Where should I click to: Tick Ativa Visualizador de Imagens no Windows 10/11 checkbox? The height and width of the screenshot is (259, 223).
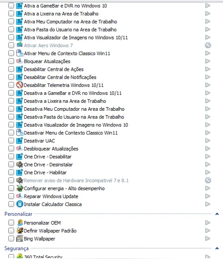[x=11, y=38]
